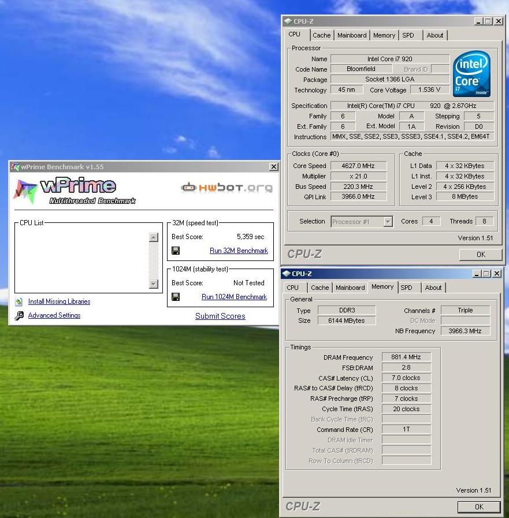Viewport: 509px width, 518px height.
Task: Click the Intel Core i7 logo badge
Action: click(471, 74)
